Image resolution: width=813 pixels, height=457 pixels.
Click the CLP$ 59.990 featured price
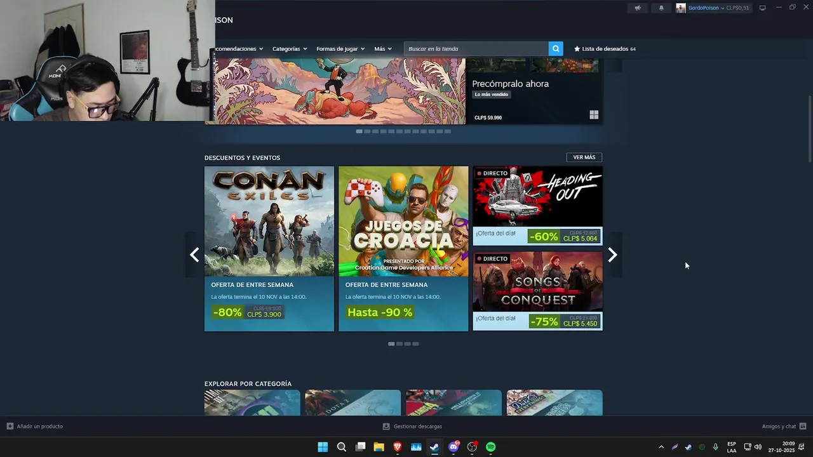coord(488,117)
